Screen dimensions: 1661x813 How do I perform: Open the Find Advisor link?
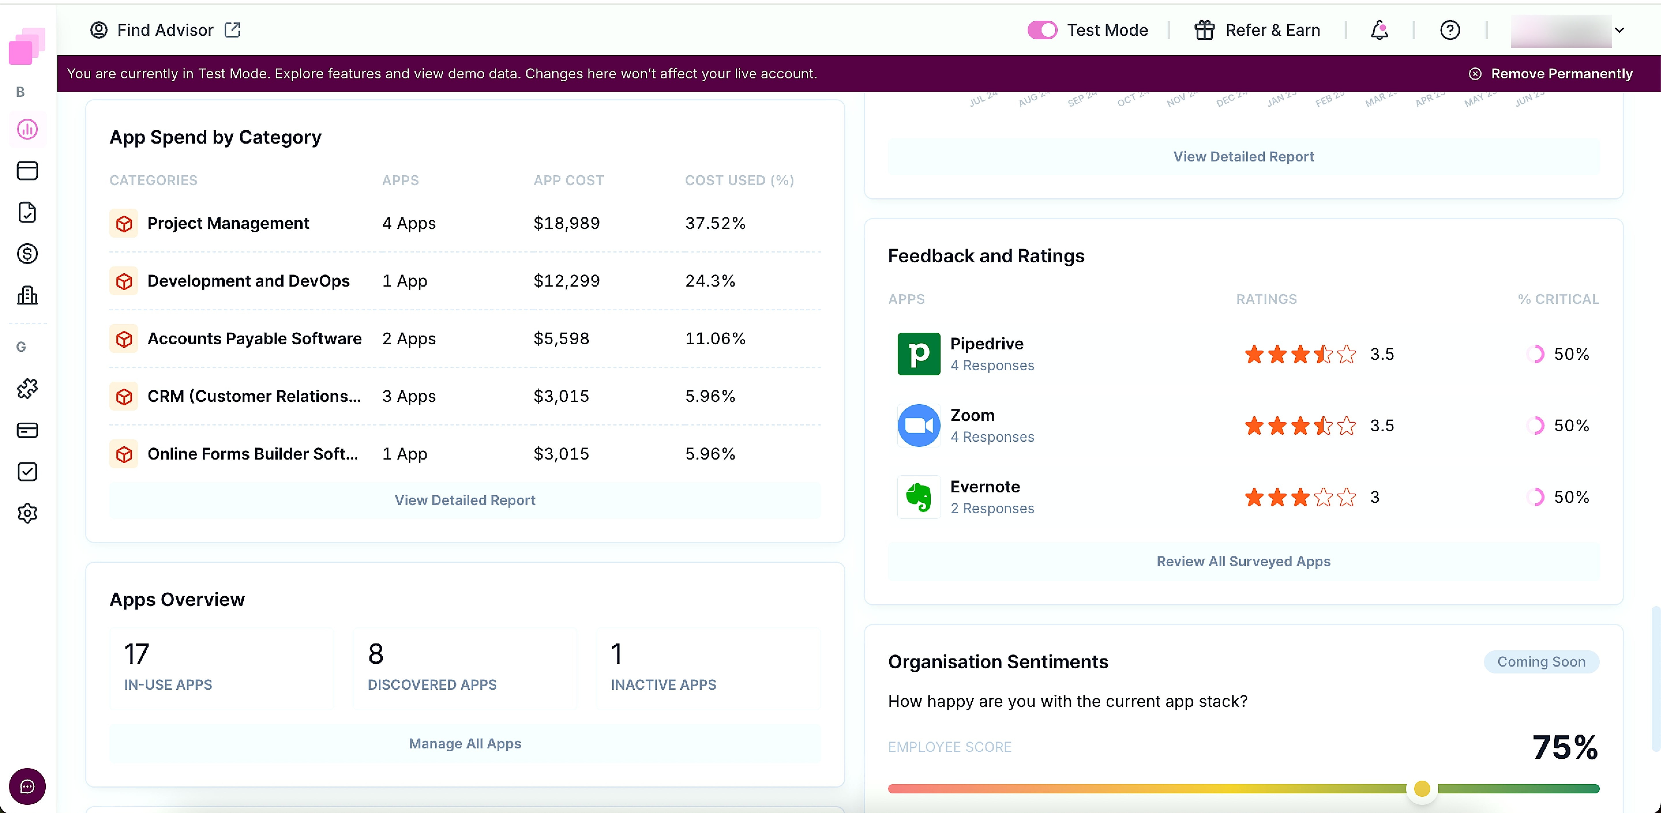click(x=165, y=30)
